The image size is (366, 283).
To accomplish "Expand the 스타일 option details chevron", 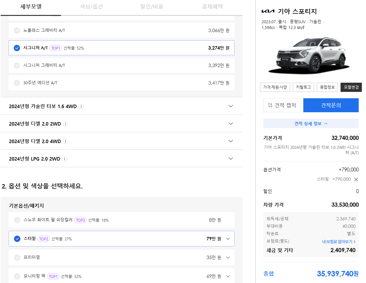I will coord(228,239).
